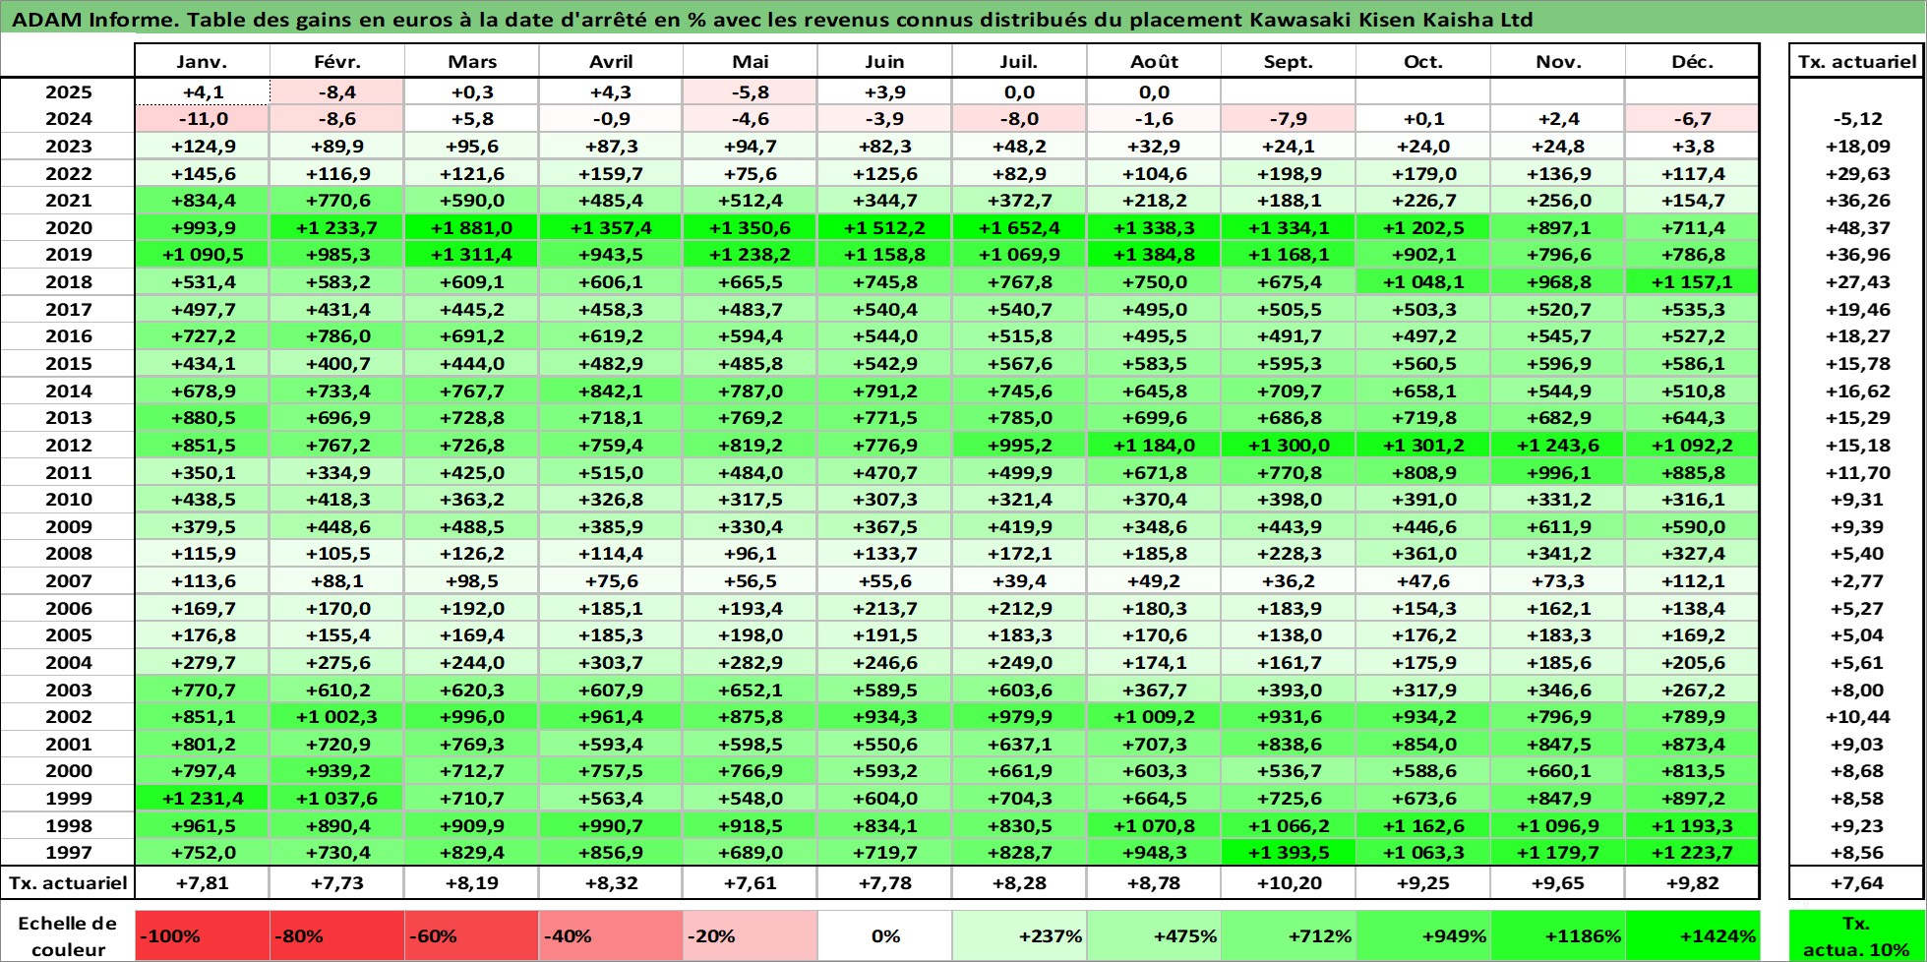The width and height of the screenshot is (1927, 962).
Task: Select the 2025 year row label
Action: point(69,92)
